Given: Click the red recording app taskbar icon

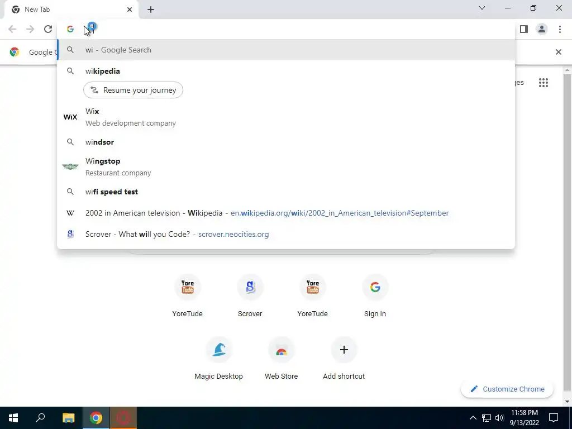Looking at the screenshot, I should 123,418.
